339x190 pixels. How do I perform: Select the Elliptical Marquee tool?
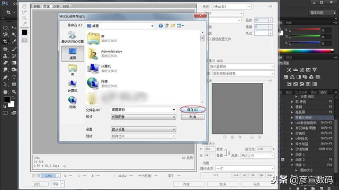(x=5, y=28)
